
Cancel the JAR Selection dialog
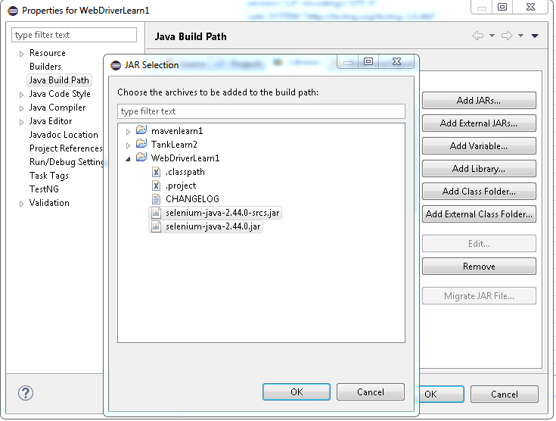click(x=370, y=392)
